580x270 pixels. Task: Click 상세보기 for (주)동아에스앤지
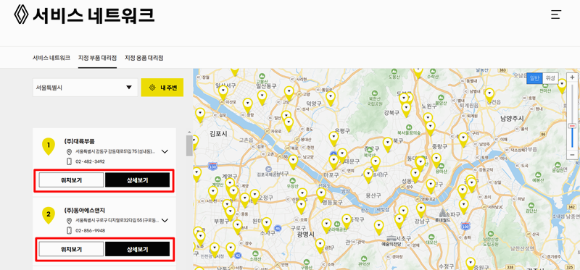(137, 249)
